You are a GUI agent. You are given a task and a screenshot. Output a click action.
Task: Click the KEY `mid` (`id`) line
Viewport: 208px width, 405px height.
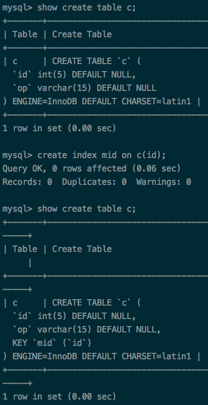click(x=52, y=343)
